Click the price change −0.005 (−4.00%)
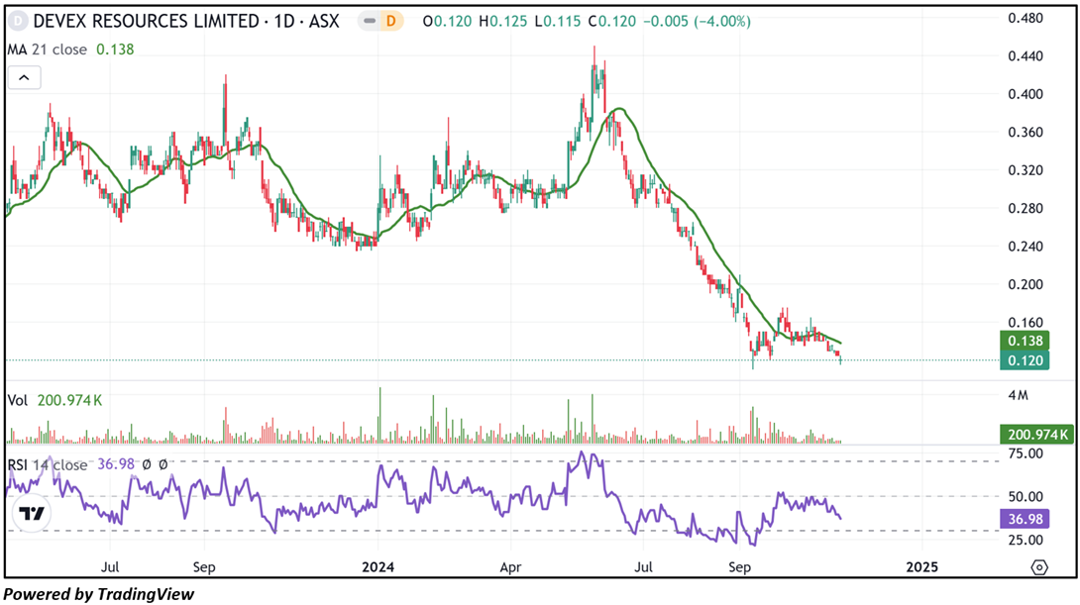The width and height of the screenshot is (1080, 605). pyautogui.click(x=697, y=22)
